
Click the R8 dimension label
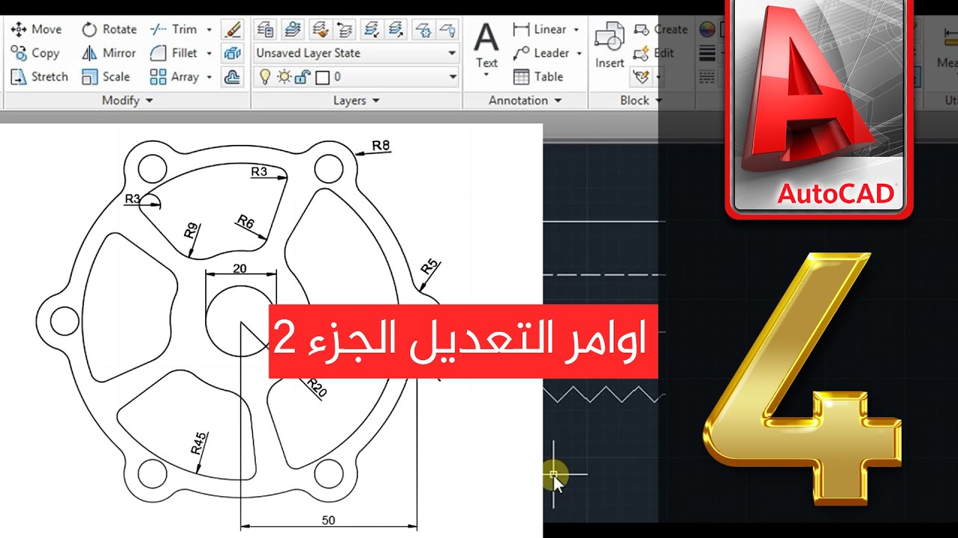(x=382, y=146)
